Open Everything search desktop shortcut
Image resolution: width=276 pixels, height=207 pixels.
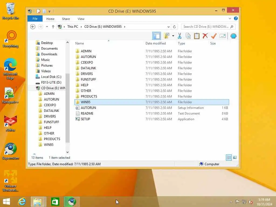[x=11, y=39]
